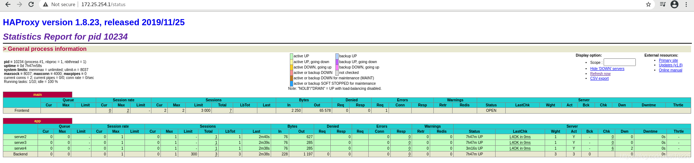Viewport: 694px width, 163px height.
Task: Click server2's 7h47m UP status
Action: [474, 137]
